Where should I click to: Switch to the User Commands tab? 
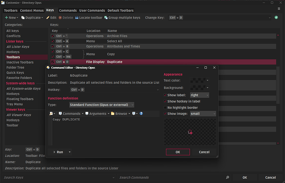[x=92, y=11]
